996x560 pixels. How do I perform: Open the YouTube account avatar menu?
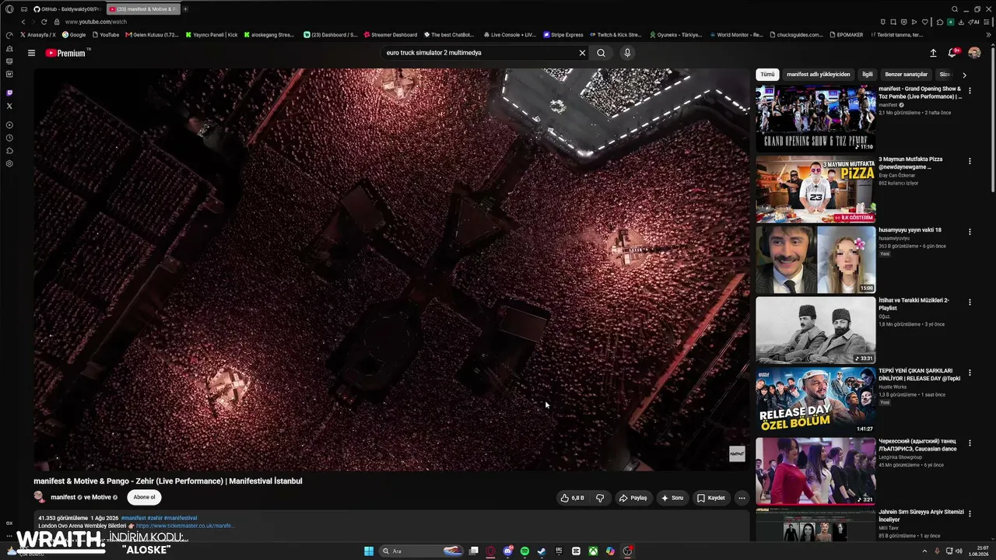(974, 53)
